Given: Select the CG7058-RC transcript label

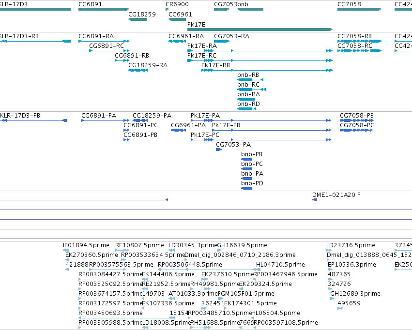Looking at the screenshot, I should point(355,45).
